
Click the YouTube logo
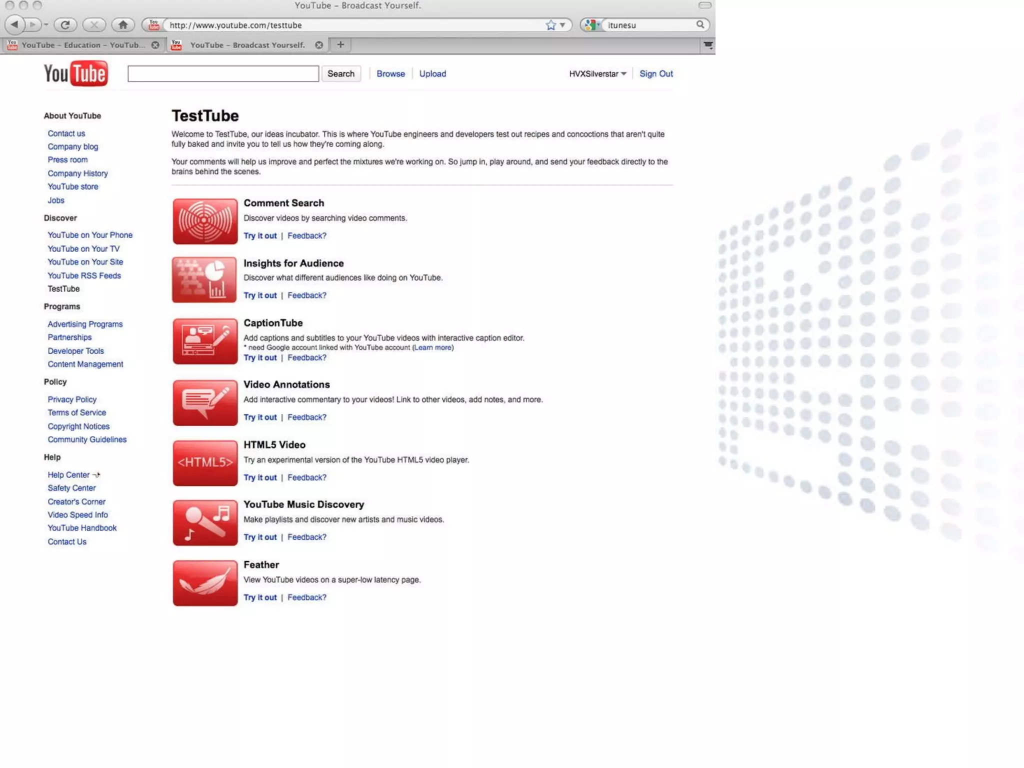point(75,73)
